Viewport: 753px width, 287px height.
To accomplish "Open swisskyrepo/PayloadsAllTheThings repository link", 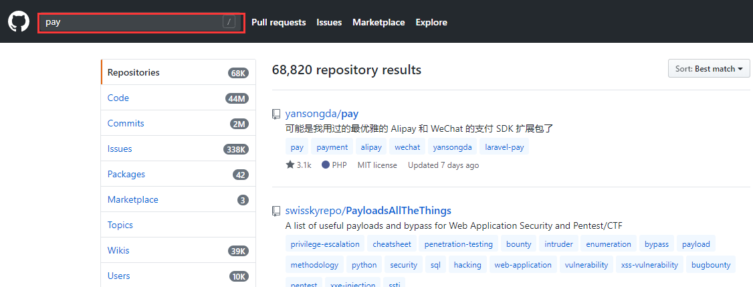I will pyautogui.click(x=368, y=211).
